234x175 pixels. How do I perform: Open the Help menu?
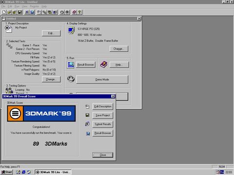click(x=44, y=6)
